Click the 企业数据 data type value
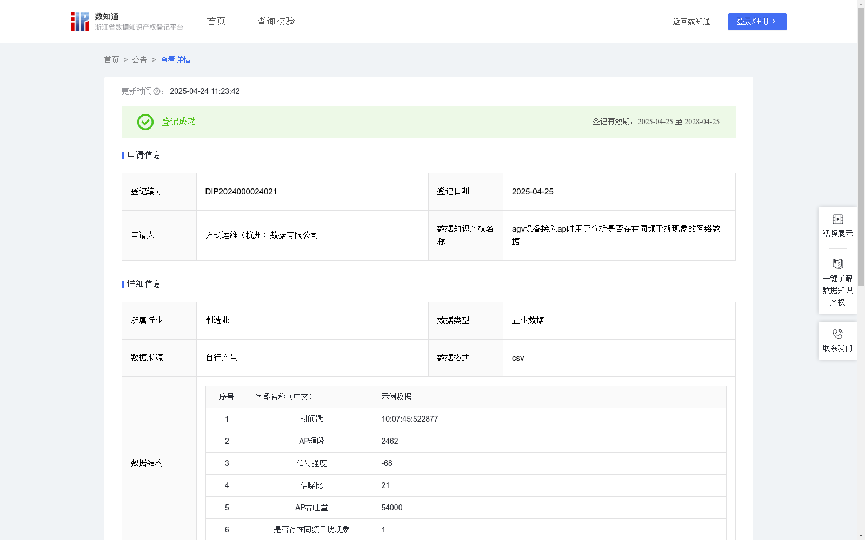 point(528,320)
